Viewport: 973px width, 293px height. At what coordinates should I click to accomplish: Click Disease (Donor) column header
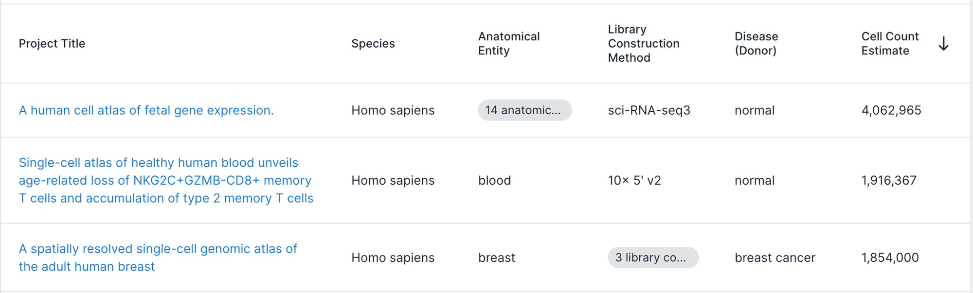(x=756, y=44)
